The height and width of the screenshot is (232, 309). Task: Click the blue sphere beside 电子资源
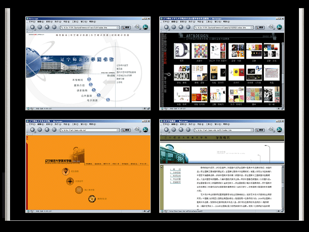coord(108,100)
